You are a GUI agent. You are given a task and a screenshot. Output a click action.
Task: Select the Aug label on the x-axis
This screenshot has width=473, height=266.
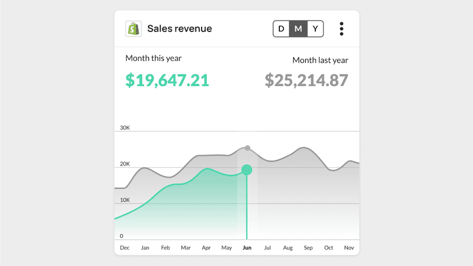click(x=288, y=248)
